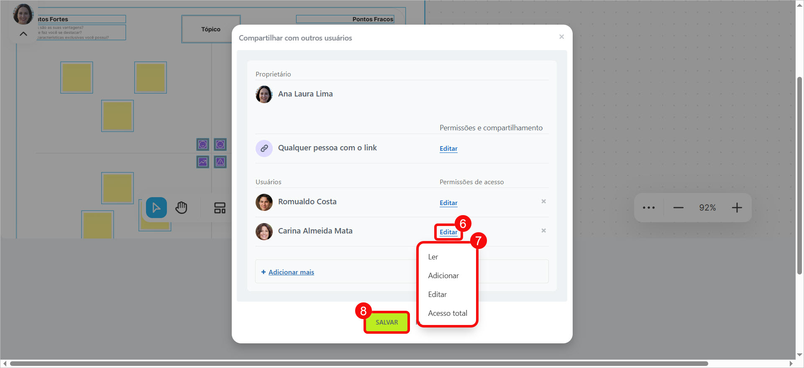Viewport: 804px width, 368px height.
Task: Select the pointer arrow tool
Action: (x=156, y=208)
